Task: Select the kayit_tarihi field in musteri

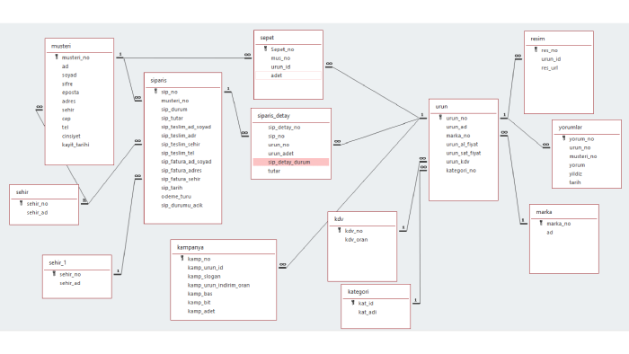Action: 75,145
